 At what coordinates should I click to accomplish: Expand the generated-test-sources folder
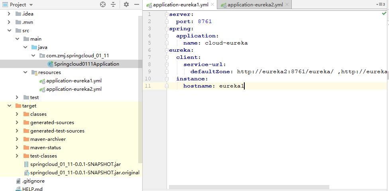pos(17,131)
